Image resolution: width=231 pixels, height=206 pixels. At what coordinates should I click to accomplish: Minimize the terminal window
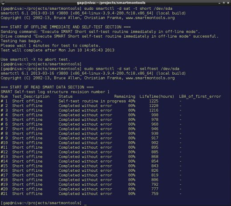coord(219,3)
